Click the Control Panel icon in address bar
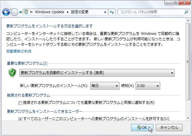Screen dimensions: 192x136 [x=26, y=12]
